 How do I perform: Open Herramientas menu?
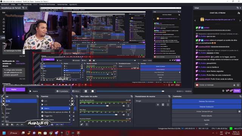point(62,5)
